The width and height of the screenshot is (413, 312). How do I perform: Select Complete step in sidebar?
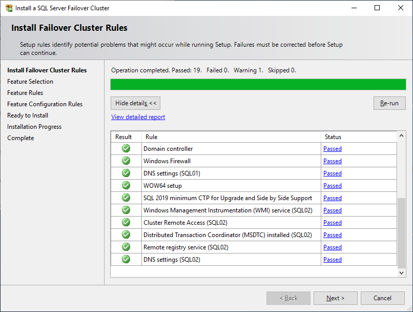coord(20,138)
